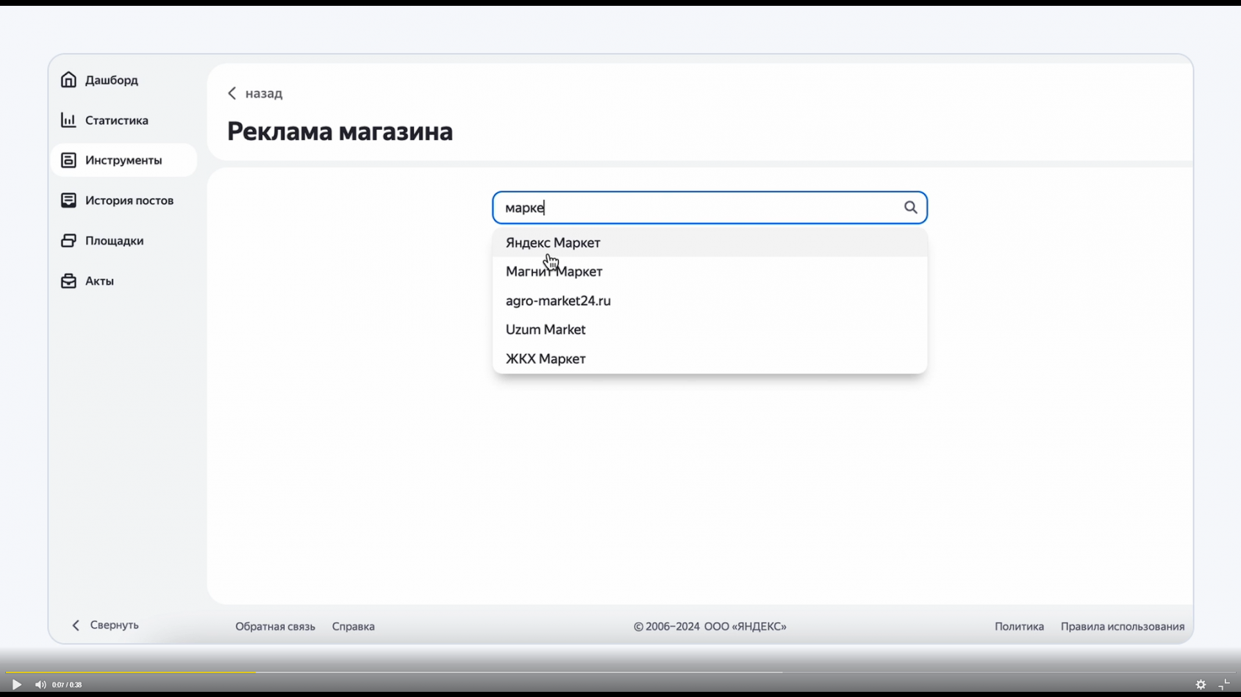
Task: Mute the video volume icon
Action: [40, 685]
